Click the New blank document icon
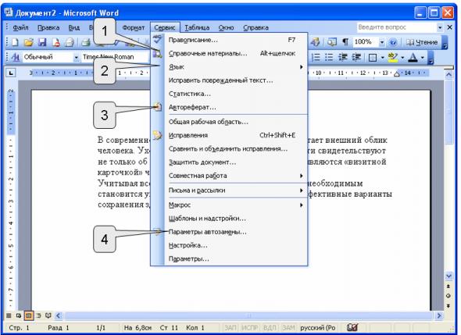Viewport: 461px width, 335px height. tap(14, 43)
